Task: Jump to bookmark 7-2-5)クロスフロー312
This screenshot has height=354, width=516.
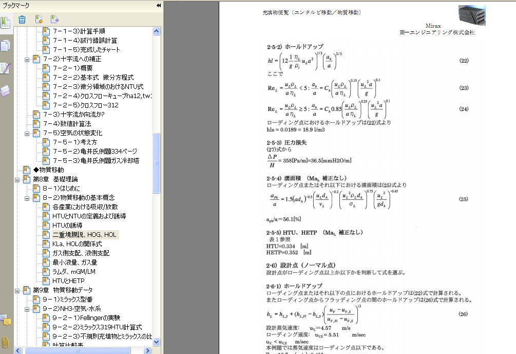Action: point(86,105)
